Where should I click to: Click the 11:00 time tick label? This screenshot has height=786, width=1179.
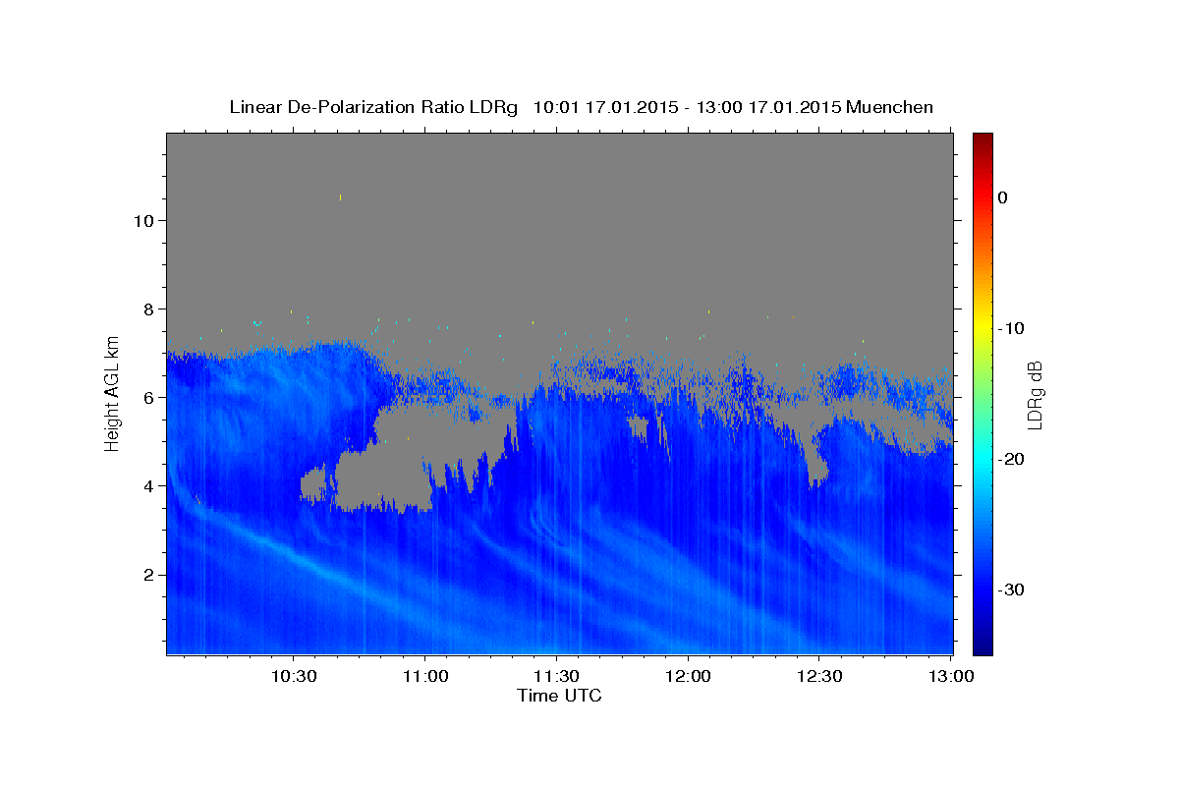(x=425, y=676)
